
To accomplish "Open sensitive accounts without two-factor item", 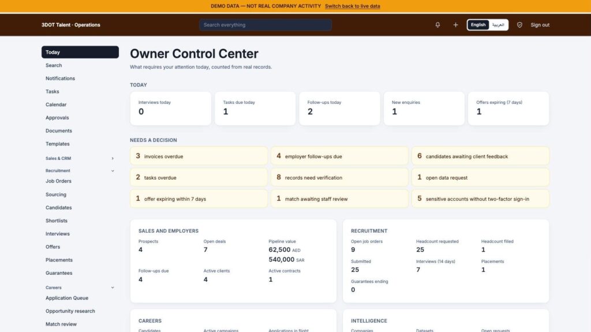I will coord(481,199).
